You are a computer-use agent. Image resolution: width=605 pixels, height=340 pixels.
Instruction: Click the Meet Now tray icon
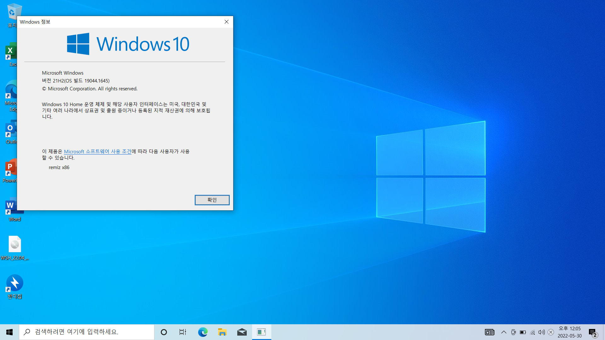(513, 332)
